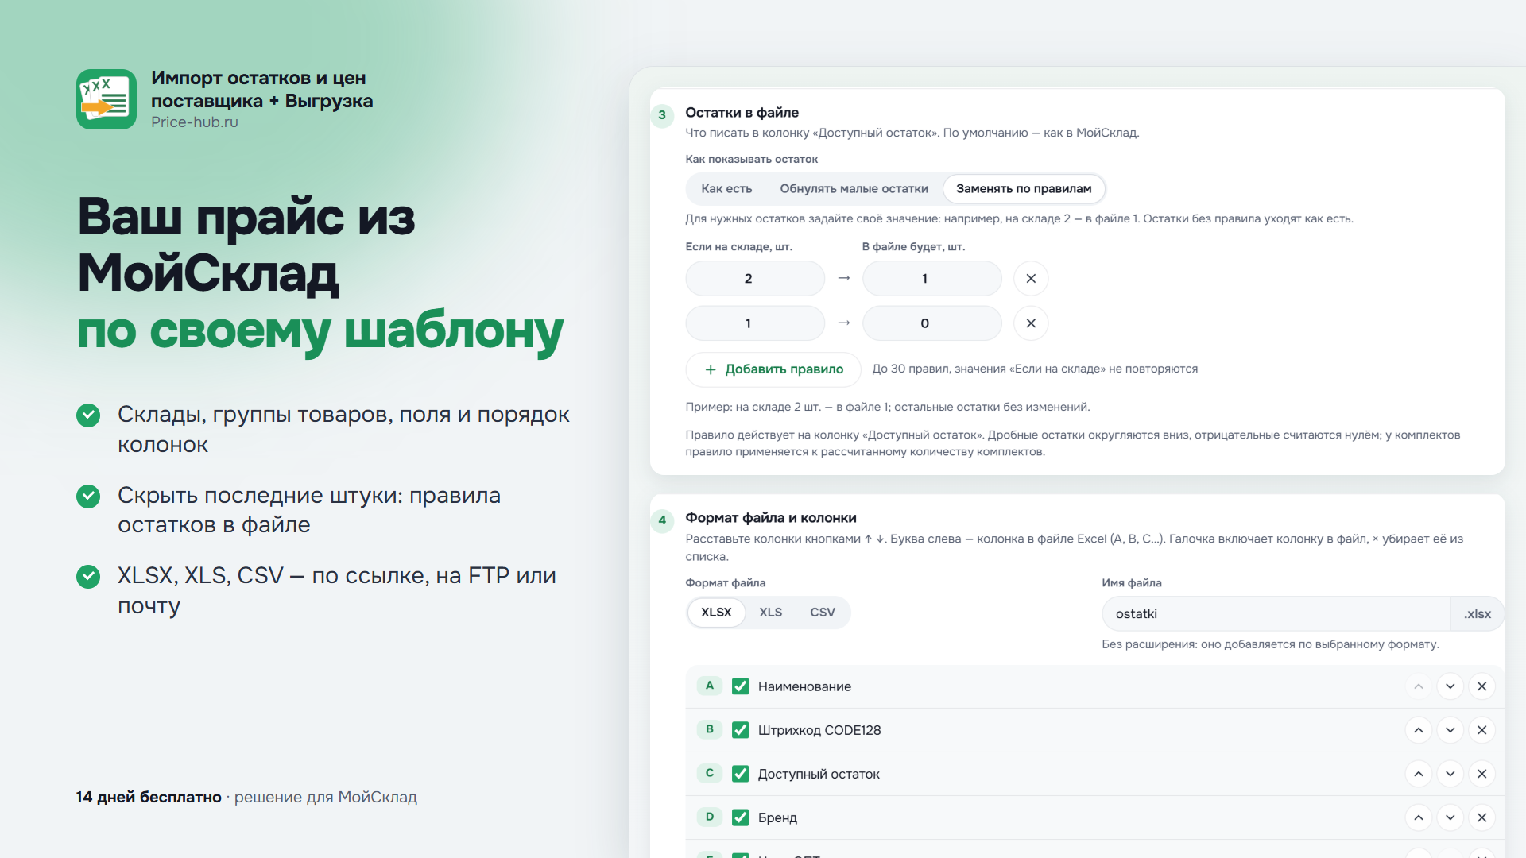Uncheck the Штрихкод CODE128 checkbox

pos(740,730)
